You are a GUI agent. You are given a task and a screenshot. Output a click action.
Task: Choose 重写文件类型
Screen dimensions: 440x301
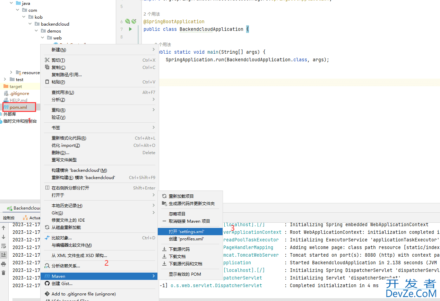pos(100,160)
